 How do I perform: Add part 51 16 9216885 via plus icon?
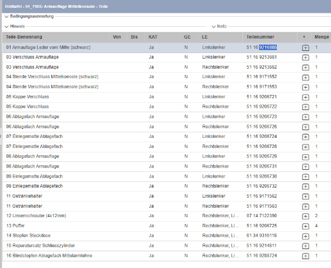(x=305, y=47)
